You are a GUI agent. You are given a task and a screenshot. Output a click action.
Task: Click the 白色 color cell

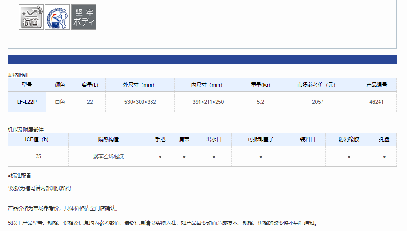[60, 102]
